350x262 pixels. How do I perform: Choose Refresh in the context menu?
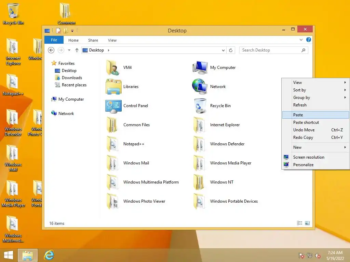pos(315,105)
